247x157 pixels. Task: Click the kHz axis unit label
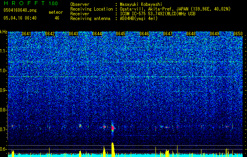click(x=4, y=32)
